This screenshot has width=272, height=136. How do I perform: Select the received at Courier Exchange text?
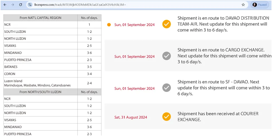pos(218,117)
